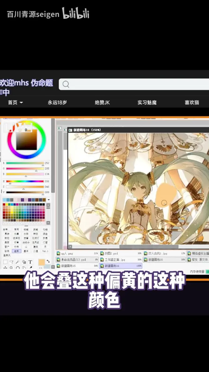Select the 特效 brush group
This screenshot has height=372, width=209.
[x=36, y=234]
